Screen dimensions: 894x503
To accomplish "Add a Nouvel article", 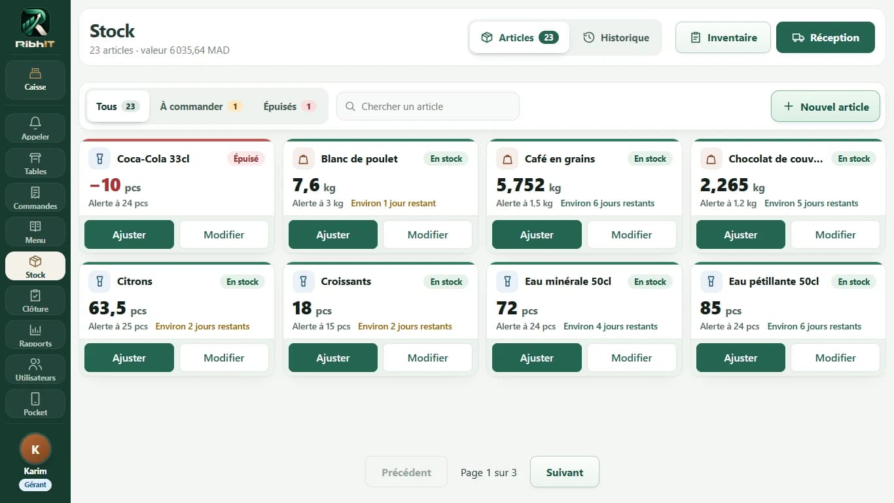I will pos(825,106).
